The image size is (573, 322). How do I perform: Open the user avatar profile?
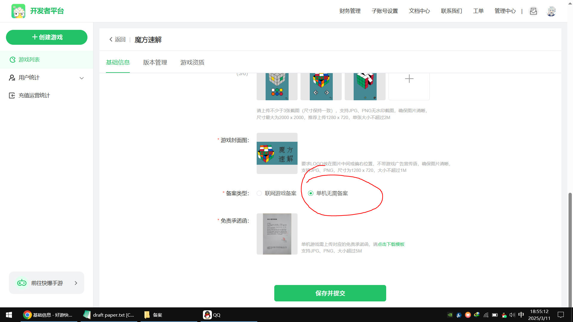[551, 11]
